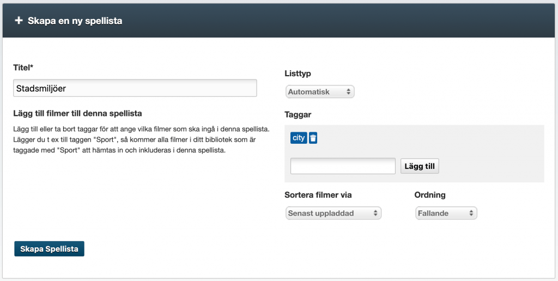Screen dimensions: 558x281
Task: Open the Listtyp dropdown showing Automatisk
Action: 320,92
